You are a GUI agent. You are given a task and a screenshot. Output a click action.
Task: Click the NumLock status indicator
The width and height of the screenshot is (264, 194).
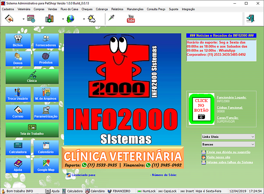(146, 191)
